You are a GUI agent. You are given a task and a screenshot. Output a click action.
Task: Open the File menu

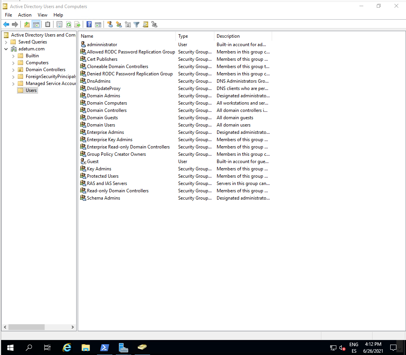point(8,15)
